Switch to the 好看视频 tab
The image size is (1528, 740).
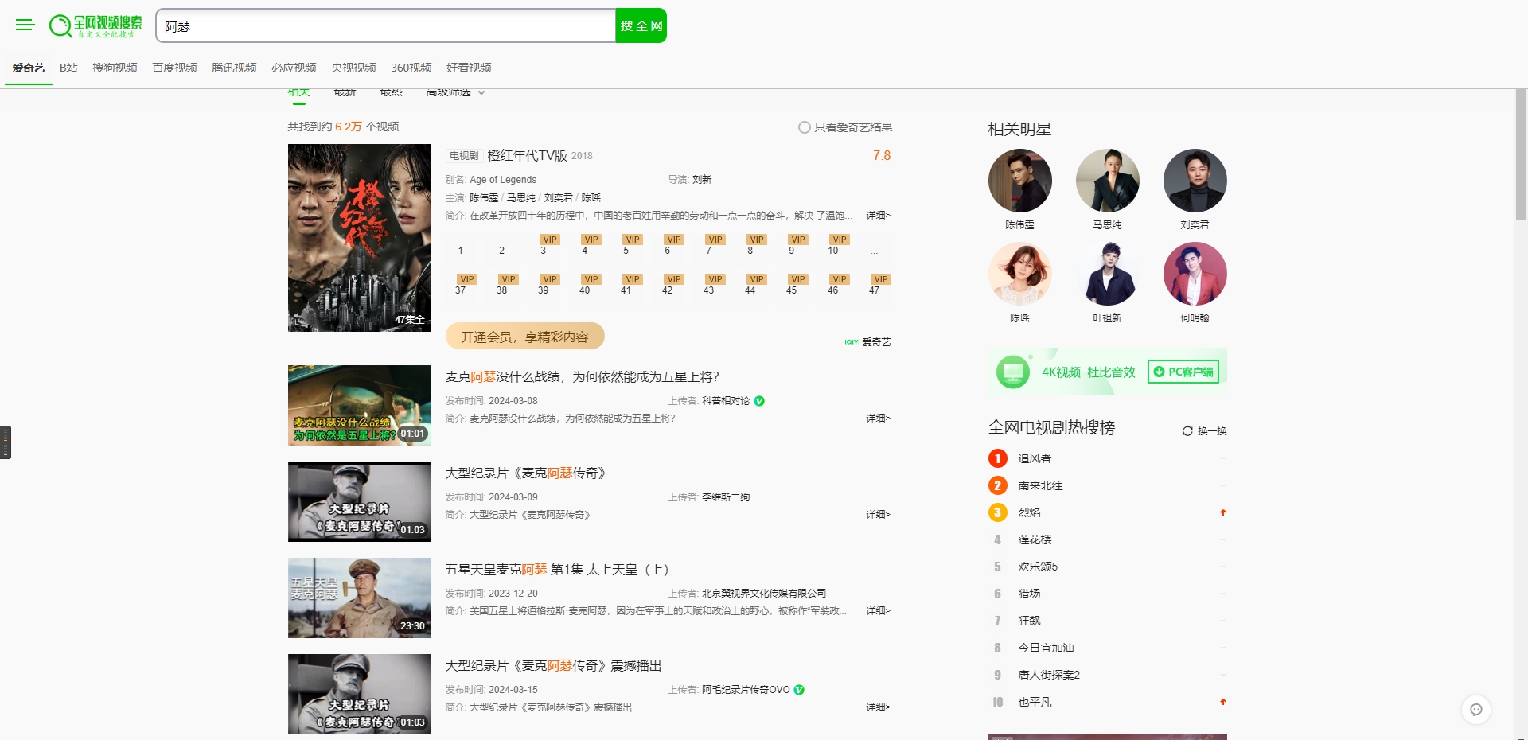(469, 68)
